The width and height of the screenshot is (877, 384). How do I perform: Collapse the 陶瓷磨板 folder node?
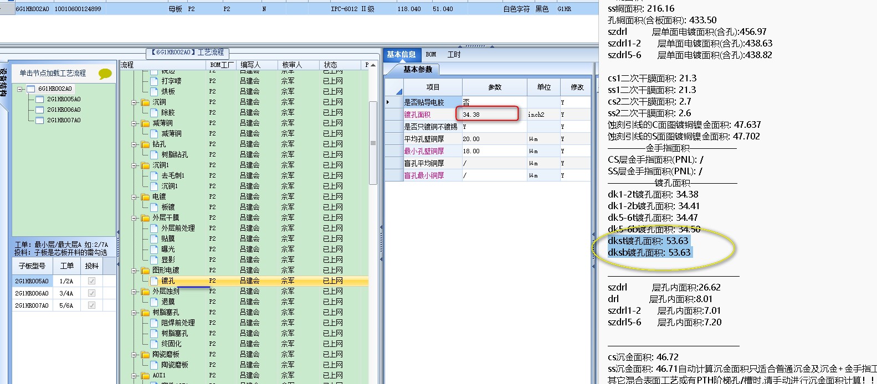point(134,354)
